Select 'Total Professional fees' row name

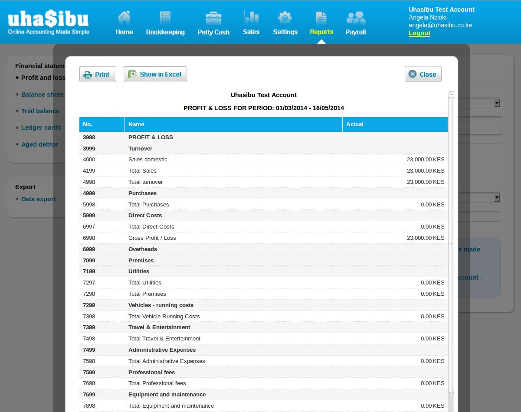tap(157, 383)
